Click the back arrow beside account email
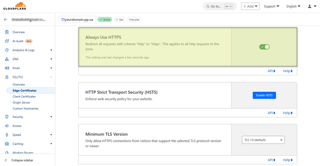320x166 pixels. (x=5, y=20)
